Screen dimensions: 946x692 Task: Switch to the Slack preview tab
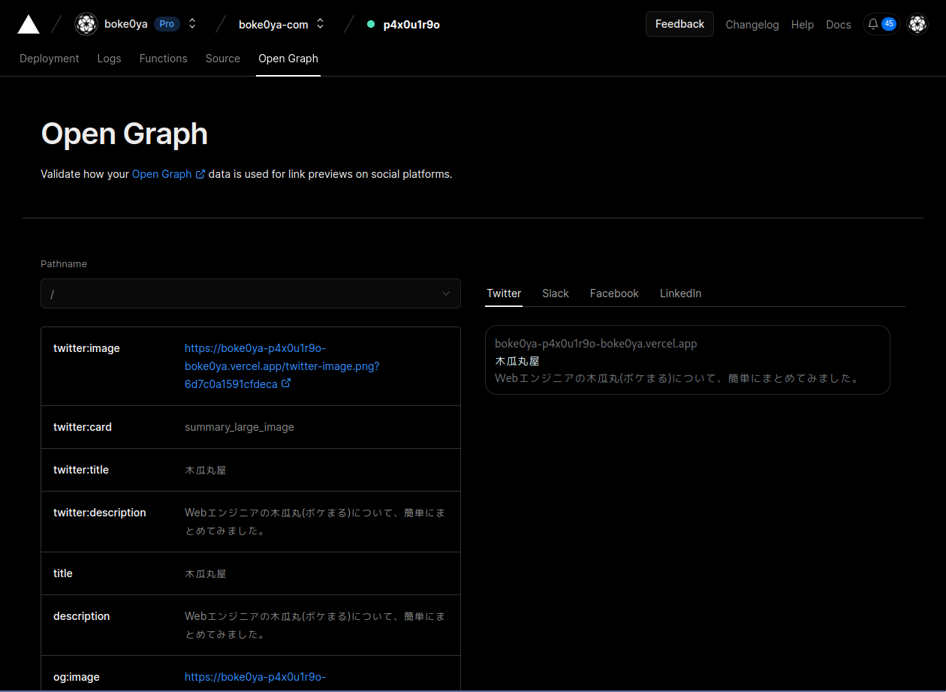coord(555,293)
